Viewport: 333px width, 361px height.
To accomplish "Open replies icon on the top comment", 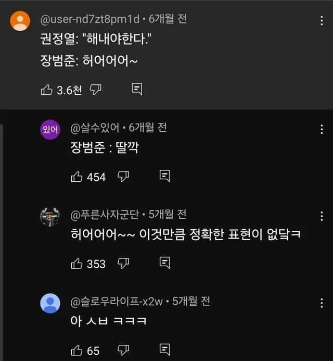I will point(137,89).
